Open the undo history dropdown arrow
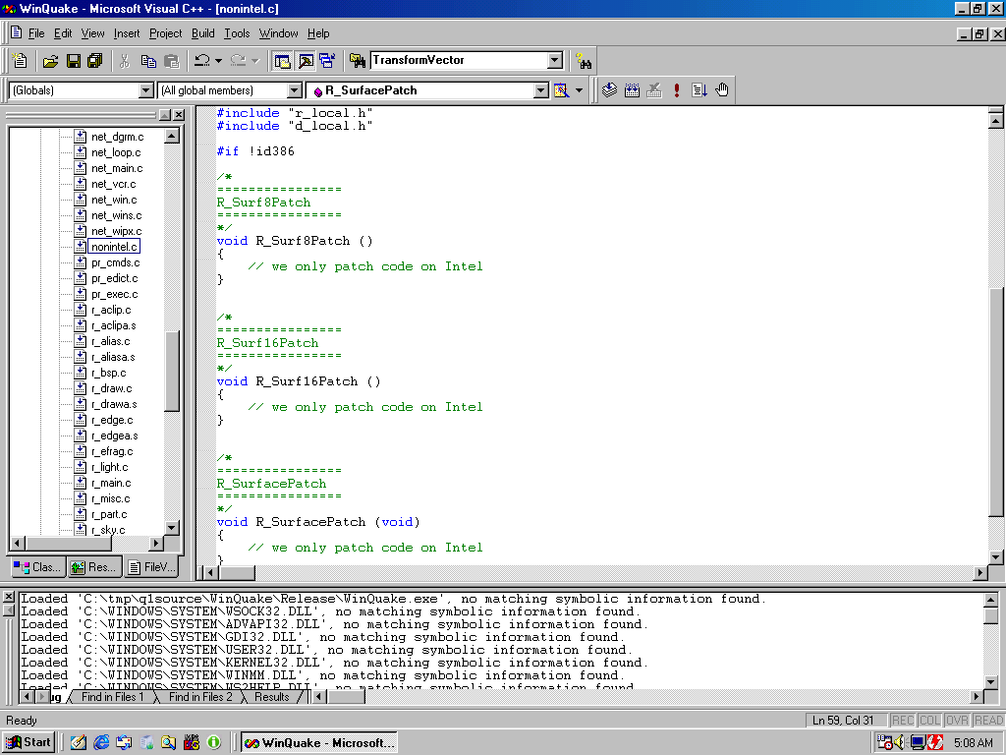This screenshot has width=1006, height=755. 219,60
